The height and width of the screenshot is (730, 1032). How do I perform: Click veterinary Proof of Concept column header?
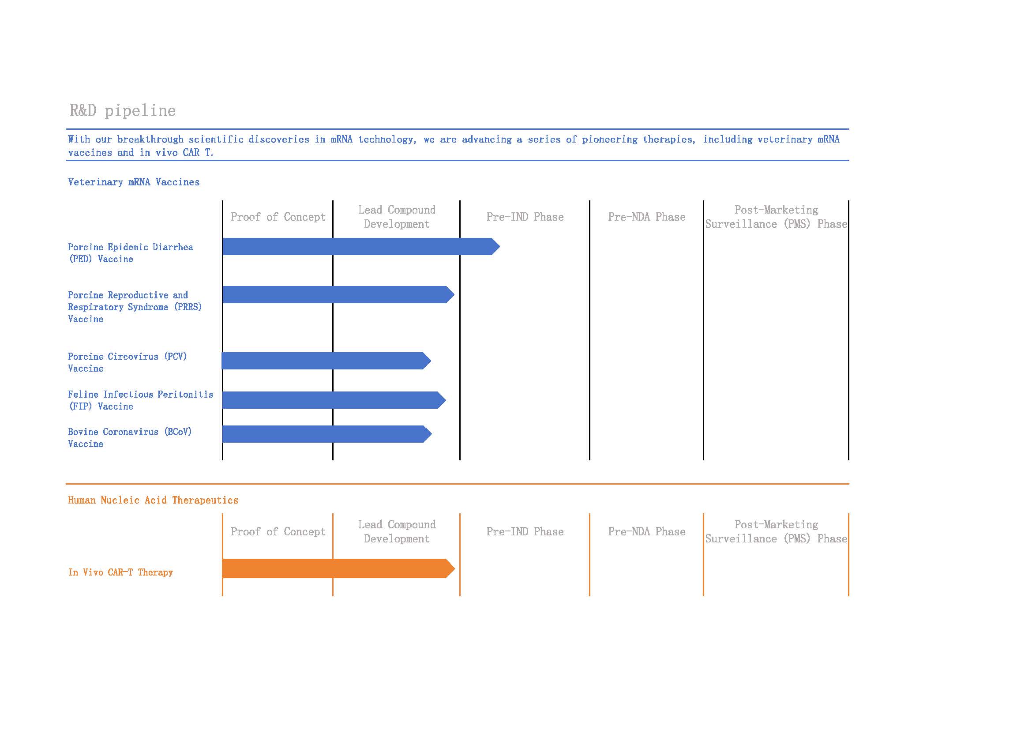tap(278, 217)
